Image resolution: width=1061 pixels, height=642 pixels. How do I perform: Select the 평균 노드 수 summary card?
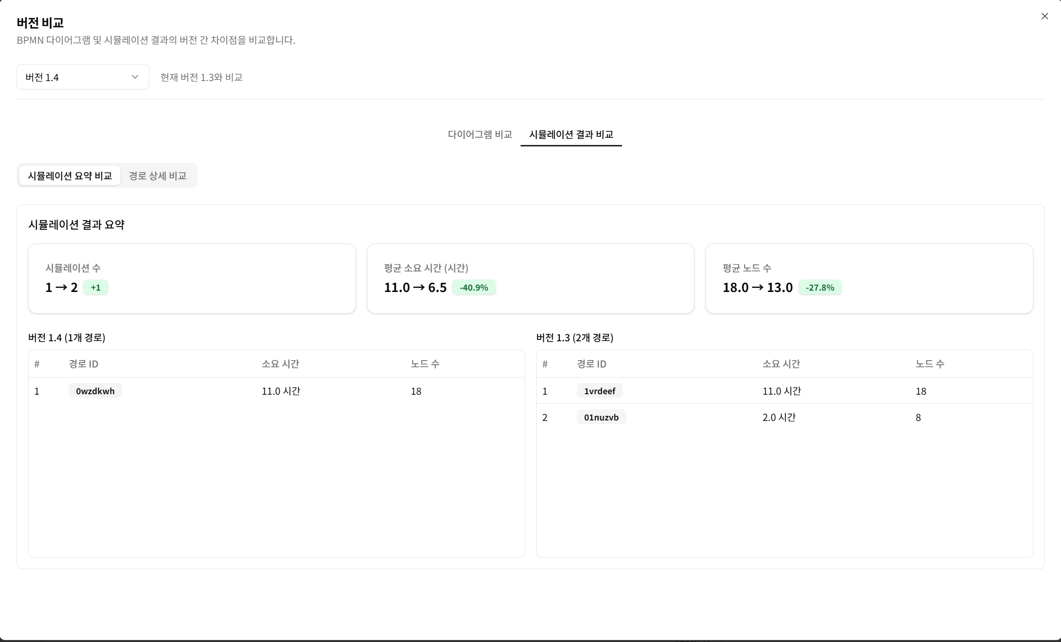869,278
